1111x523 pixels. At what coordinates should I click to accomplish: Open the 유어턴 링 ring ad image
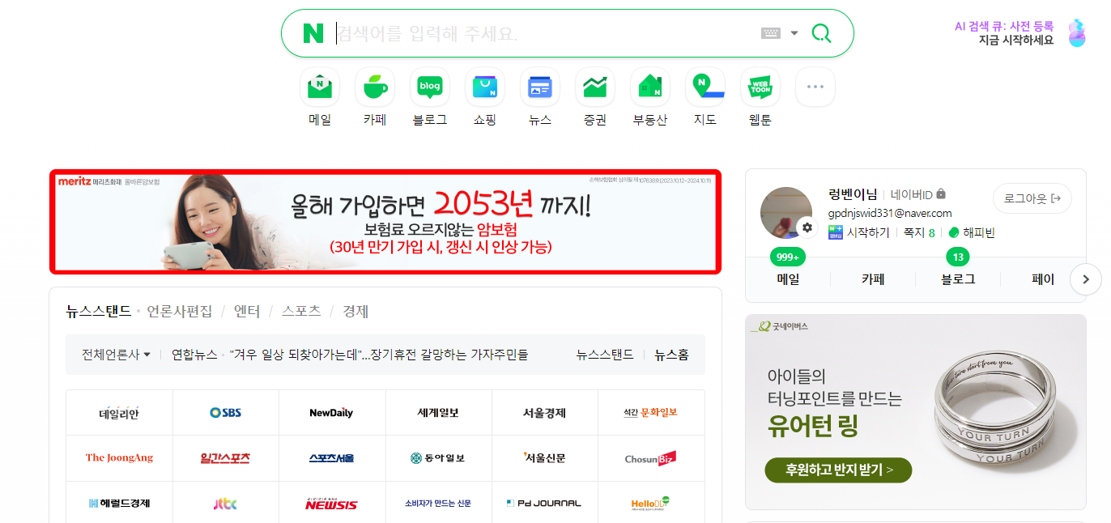915,412
